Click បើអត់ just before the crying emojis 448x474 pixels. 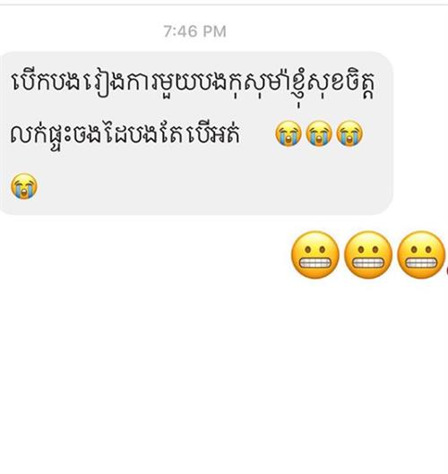tap(214, 134)
